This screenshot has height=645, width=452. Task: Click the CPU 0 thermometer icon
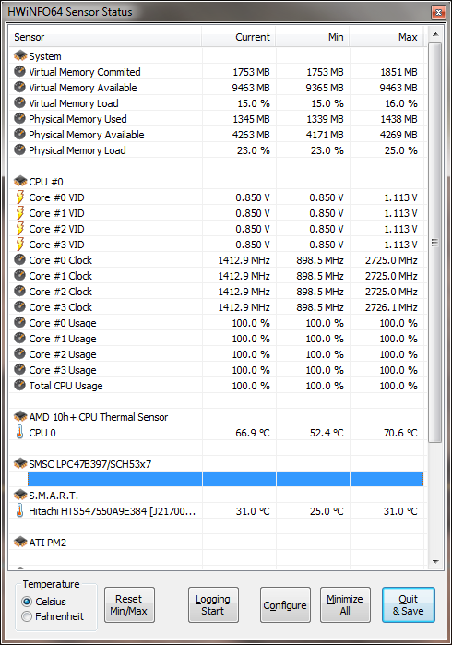tap(19, 432)
